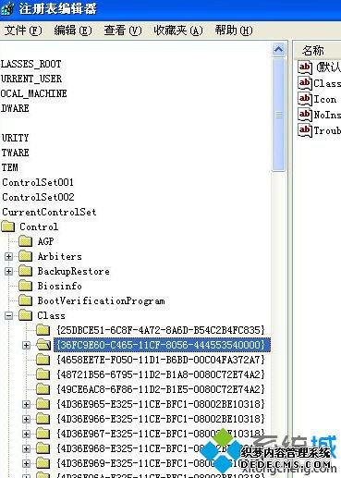Screen dimensions: 341x478
Task: Open the 查看(V) menu
Action: tap(123, 31)
